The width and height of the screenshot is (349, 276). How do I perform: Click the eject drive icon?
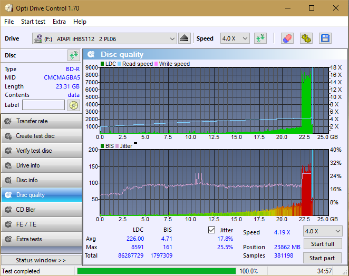[x=185, y=38]
